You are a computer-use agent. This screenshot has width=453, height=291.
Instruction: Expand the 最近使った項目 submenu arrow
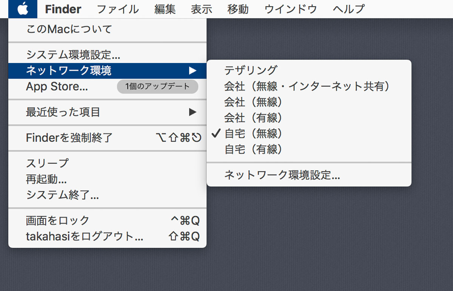click(193, 112)
